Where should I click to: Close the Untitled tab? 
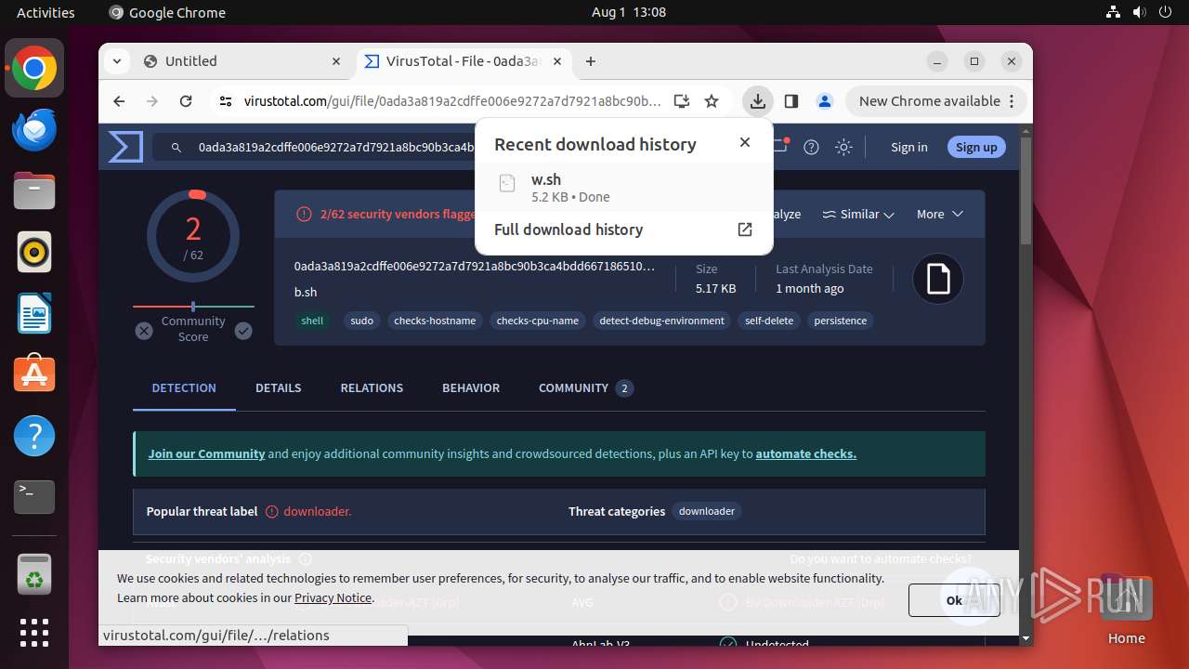pos(336,61)
